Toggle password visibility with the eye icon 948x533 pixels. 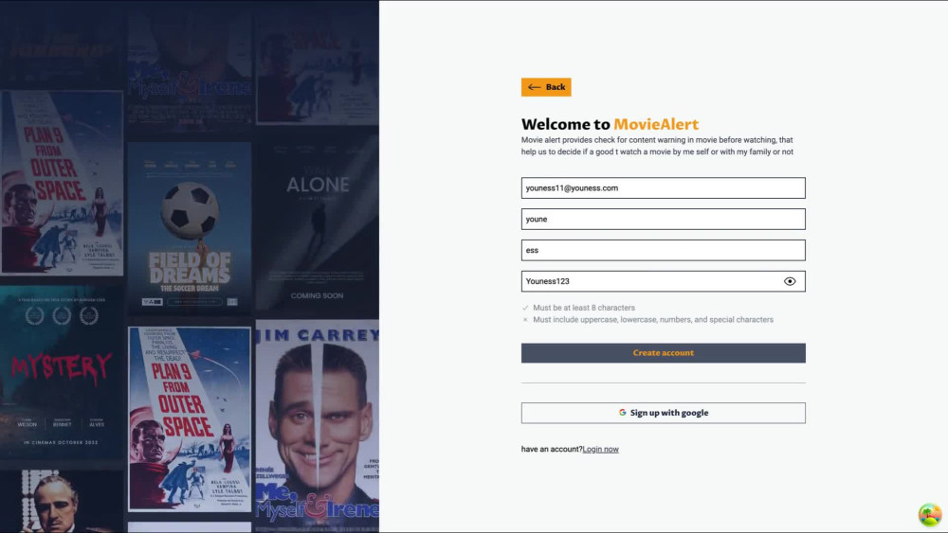(x=790, y=281)
